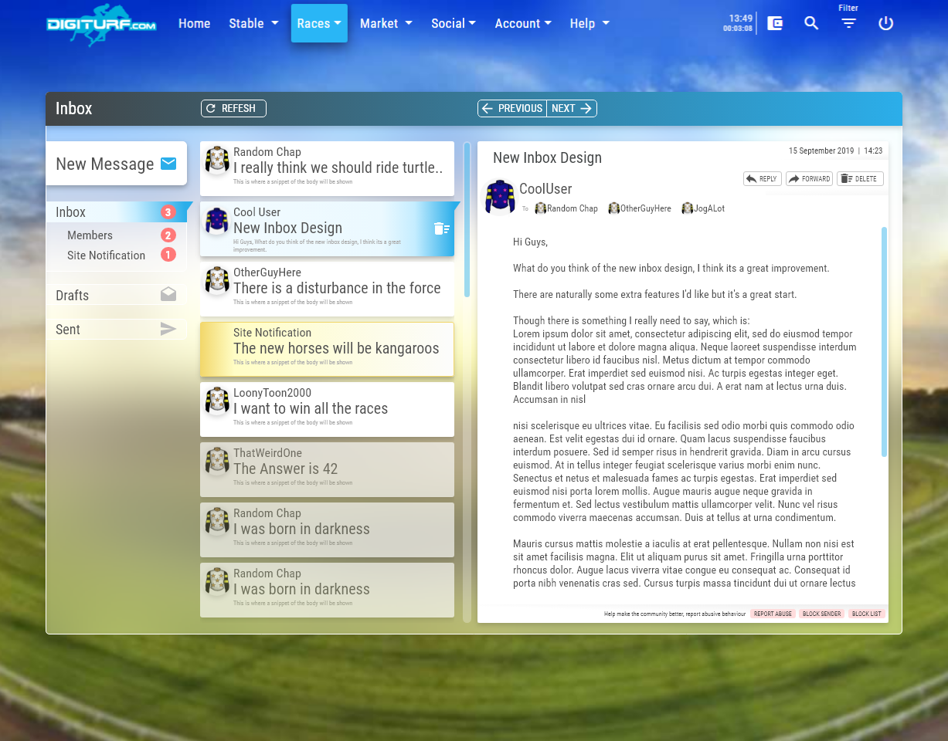Expand the Social dropdown menu
948x741 pixels.
click(453, 23)
